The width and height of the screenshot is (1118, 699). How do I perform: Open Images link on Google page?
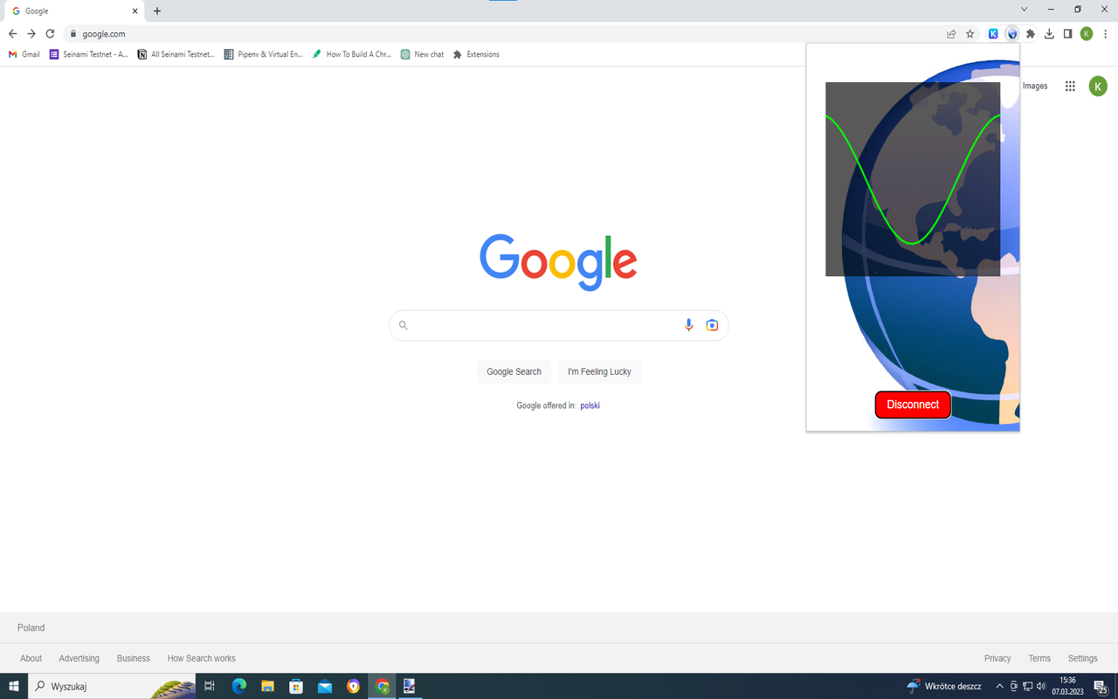coord(1035,86)
